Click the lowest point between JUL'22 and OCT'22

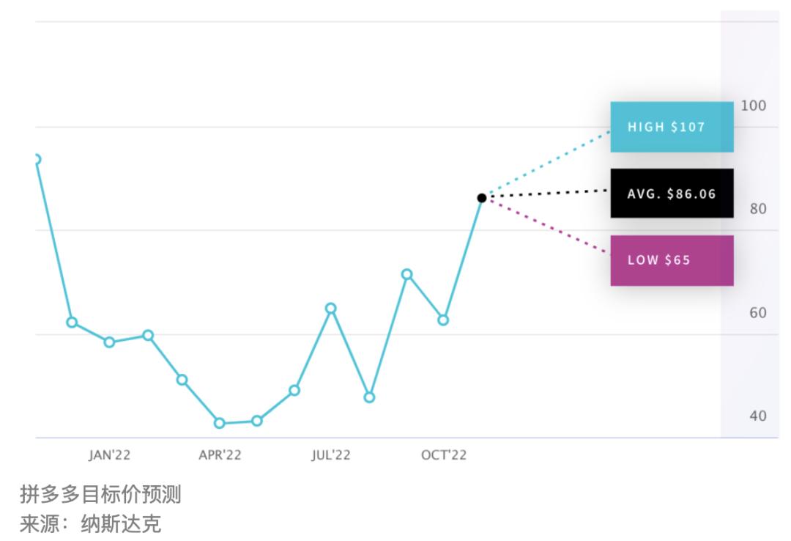pos(369,397)
